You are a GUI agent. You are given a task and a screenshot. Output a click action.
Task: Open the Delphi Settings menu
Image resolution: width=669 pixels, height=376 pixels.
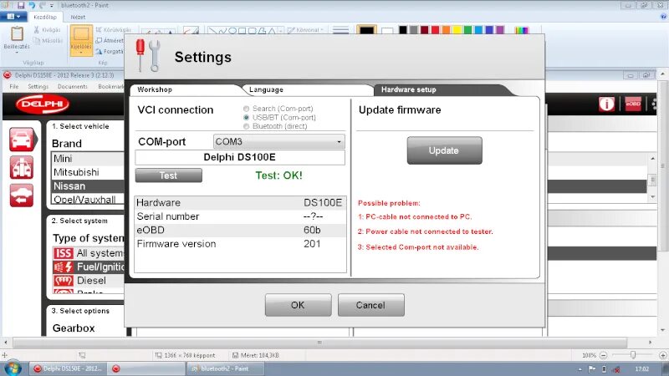coord(38,87)
